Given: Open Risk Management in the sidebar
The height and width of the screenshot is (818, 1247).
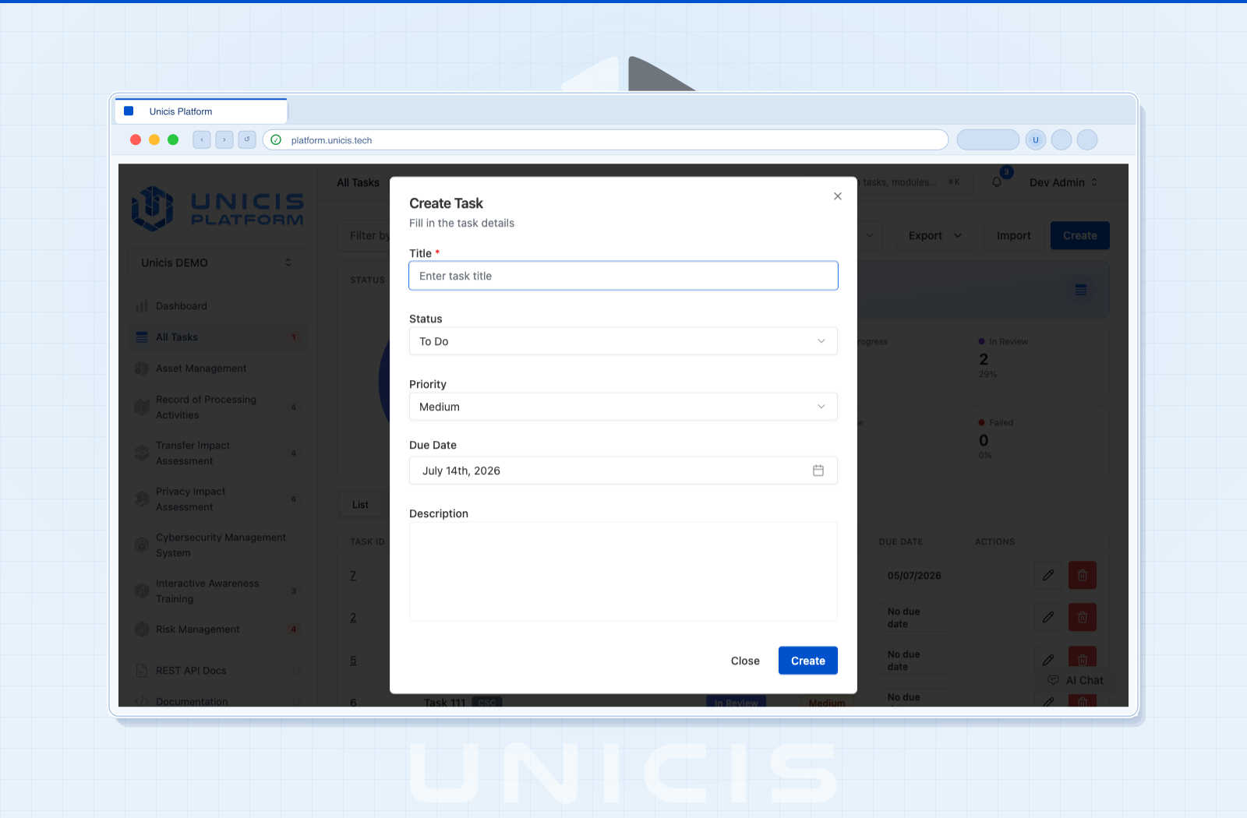Looking at the screenshot, I should click(217, 629).
